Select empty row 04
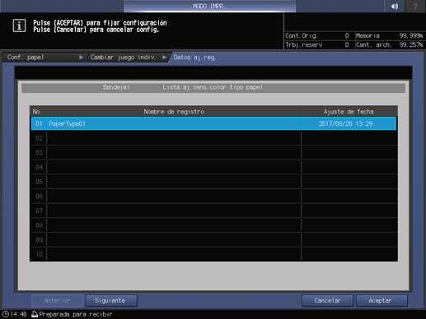426x319 pixels. point(213,167)
